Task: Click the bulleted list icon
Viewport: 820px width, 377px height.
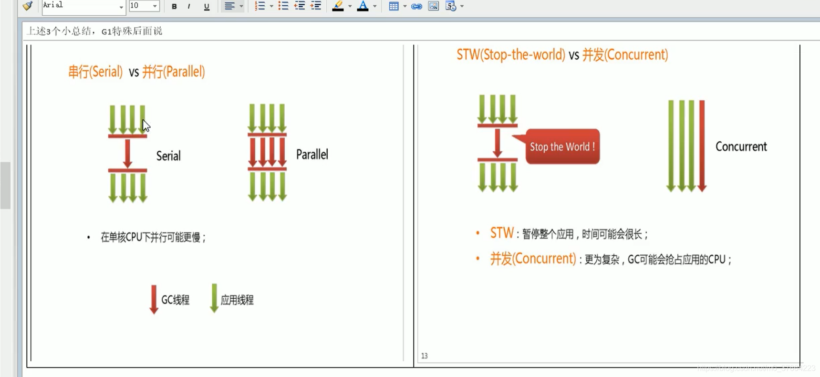Action: click(x=283, y=6)
